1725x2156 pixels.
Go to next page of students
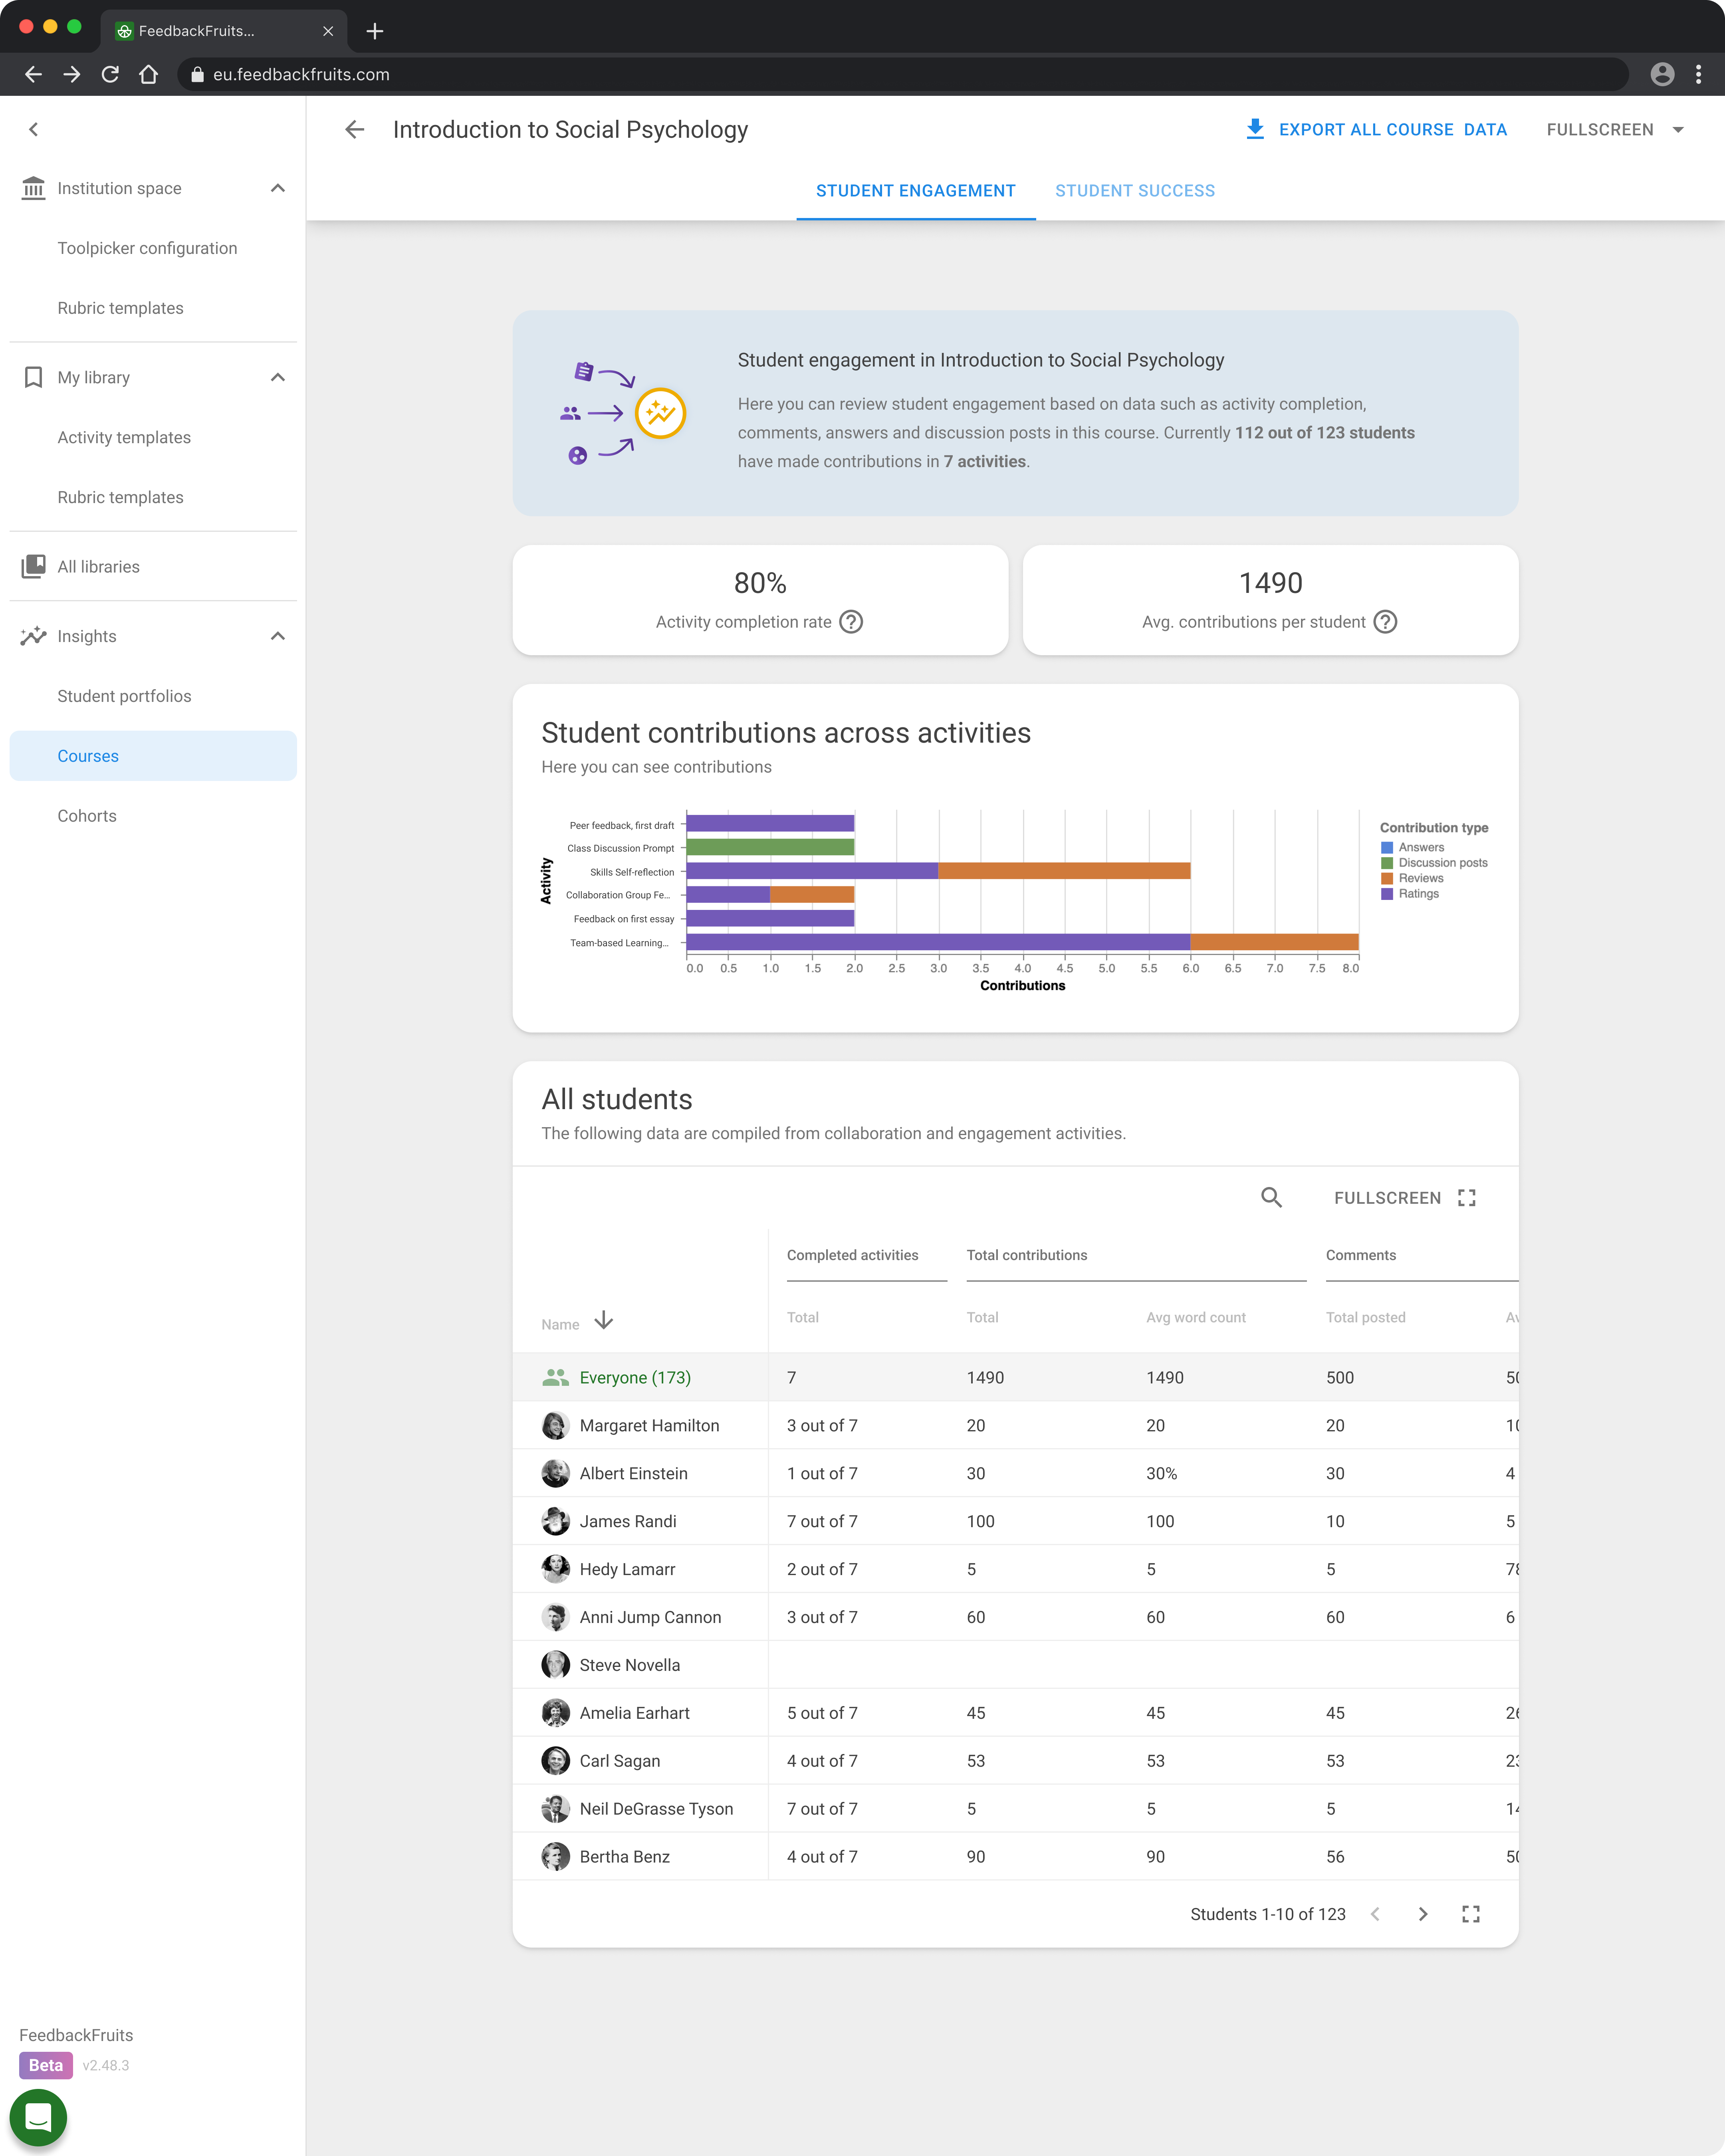(x=1423, y=1914)
